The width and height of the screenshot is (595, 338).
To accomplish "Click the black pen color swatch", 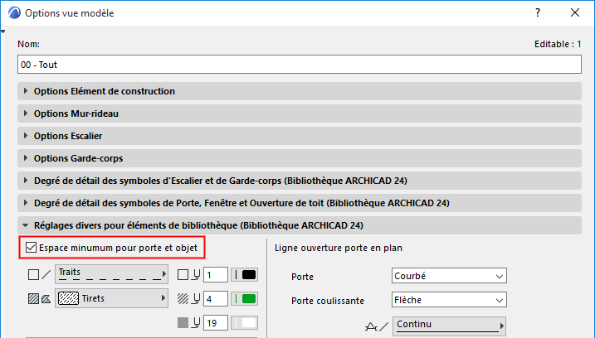I will click(245, 275).
